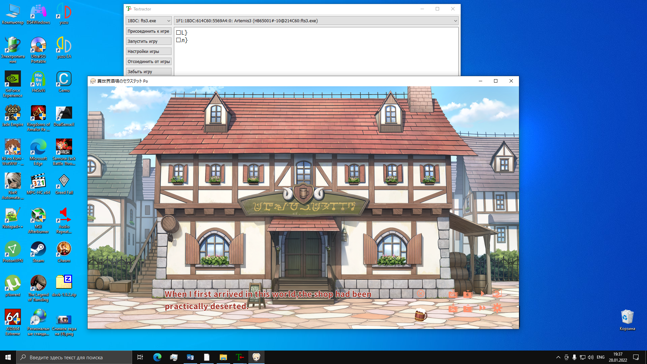Expand the fts3.exe process dropdown

point(168,21)
